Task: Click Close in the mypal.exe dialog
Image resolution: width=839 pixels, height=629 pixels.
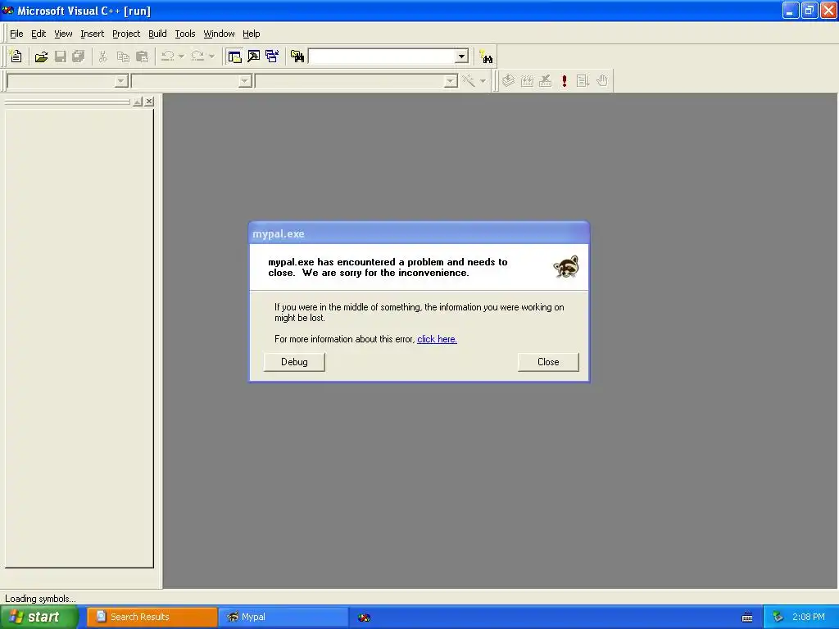Action: coord(548,362)
